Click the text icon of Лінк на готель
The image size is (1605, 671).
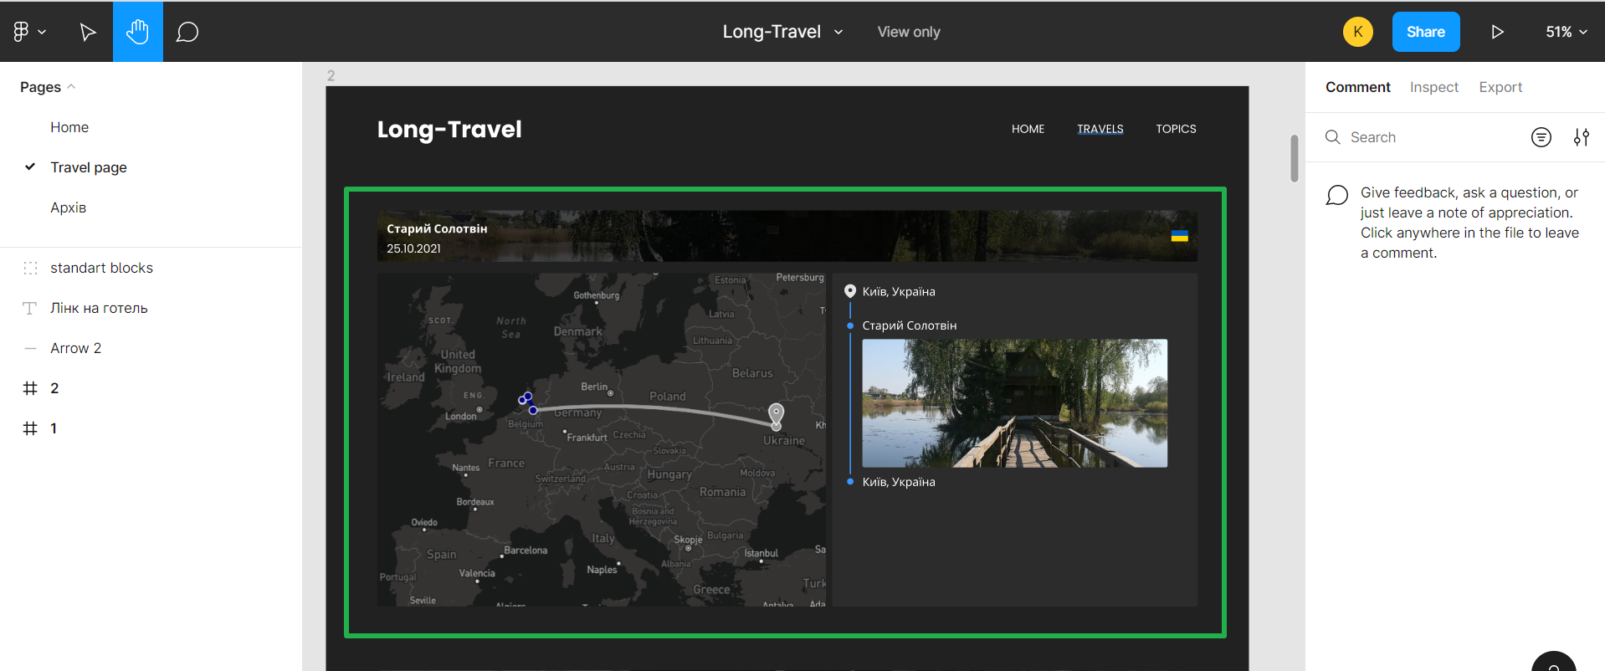(30, 308)
